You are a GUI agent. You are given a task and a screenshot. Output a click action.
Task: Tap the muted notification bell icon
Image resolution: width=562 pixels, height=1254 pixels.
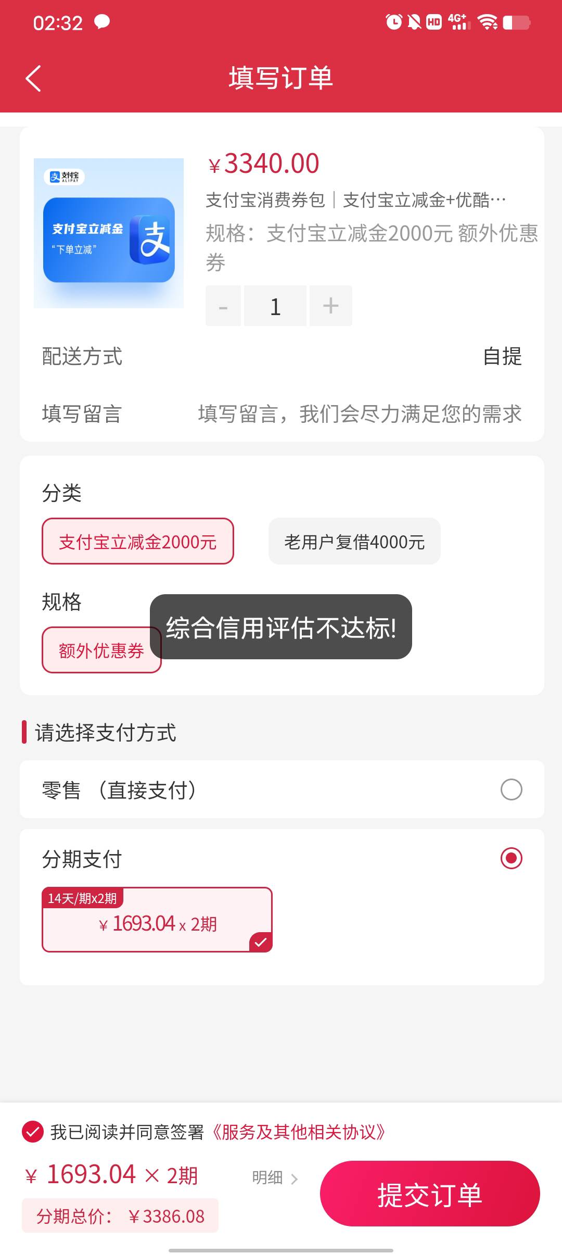coord(414,22)
